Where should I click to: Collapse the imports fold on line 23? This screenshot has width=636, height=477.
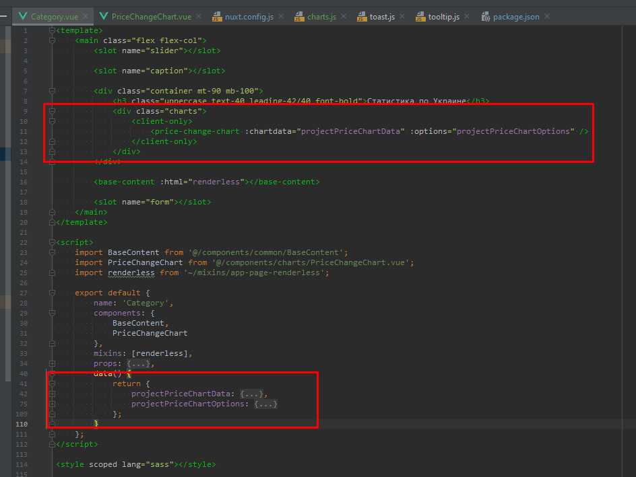point(52,252)
